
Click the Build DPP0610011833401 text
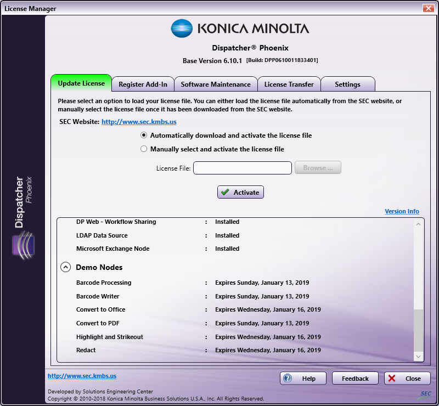point(282,60)
